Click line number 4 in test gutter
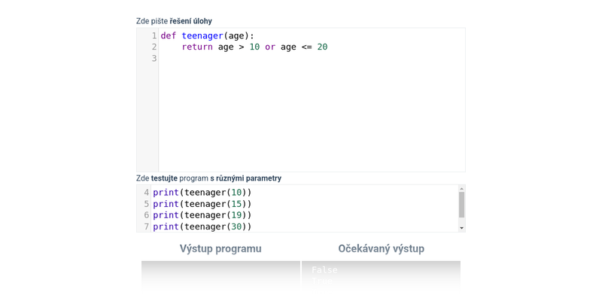The height and width of the screenshot is (301, 602). pos(146,193)
